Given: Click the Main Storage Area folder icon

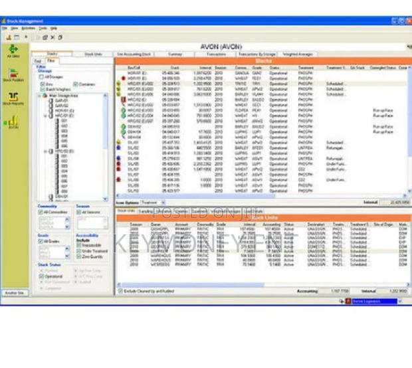Looking at the screenshot, I should 45,96.
